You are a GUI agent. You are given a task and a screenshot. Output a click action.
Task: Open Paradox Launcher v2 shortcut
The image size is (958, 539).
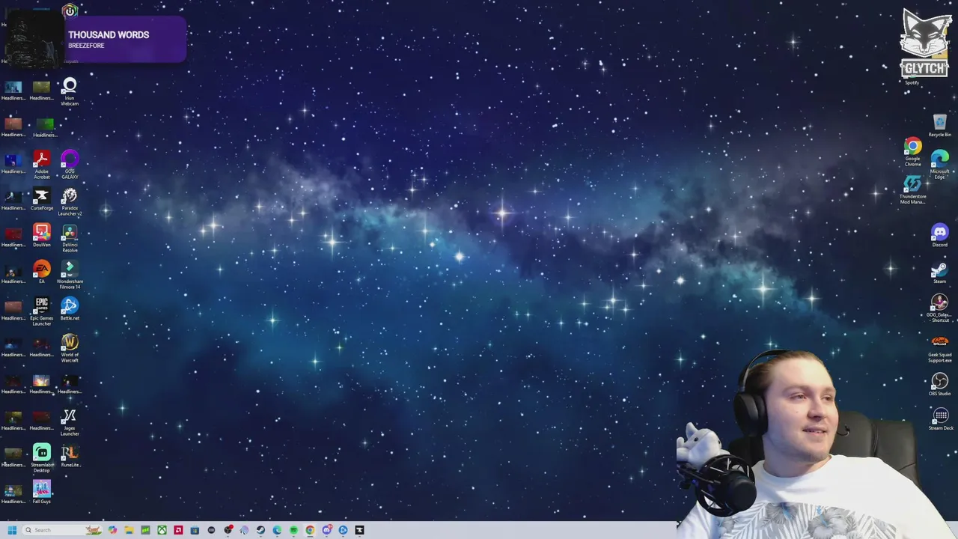70,201
